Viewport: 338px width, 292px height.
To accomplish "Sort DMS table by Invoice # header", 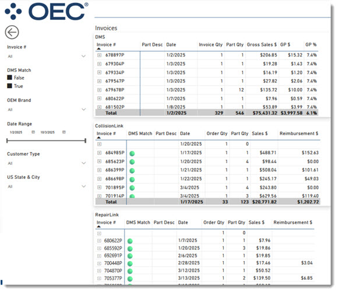I will pyautogui.click(x=106, y=45).
